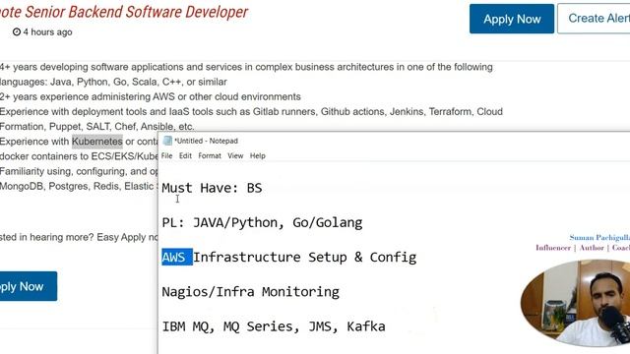
Task: Click the Notepad window icon in title bar
Action: (x=167, y=141)
